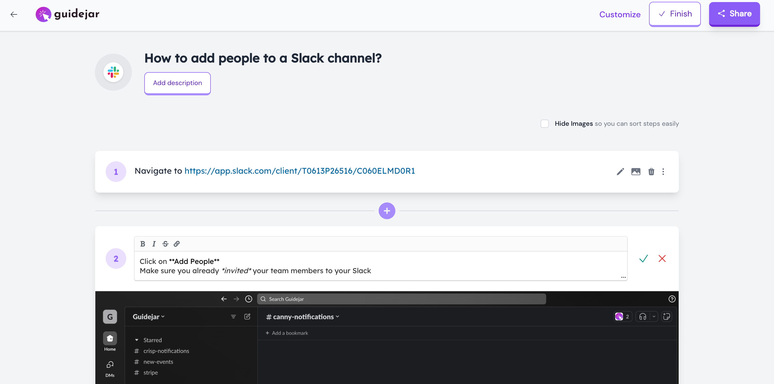Start a huddle with headphones icon
The width and height of the screenshot is (774, 384).
pos(642,317)
